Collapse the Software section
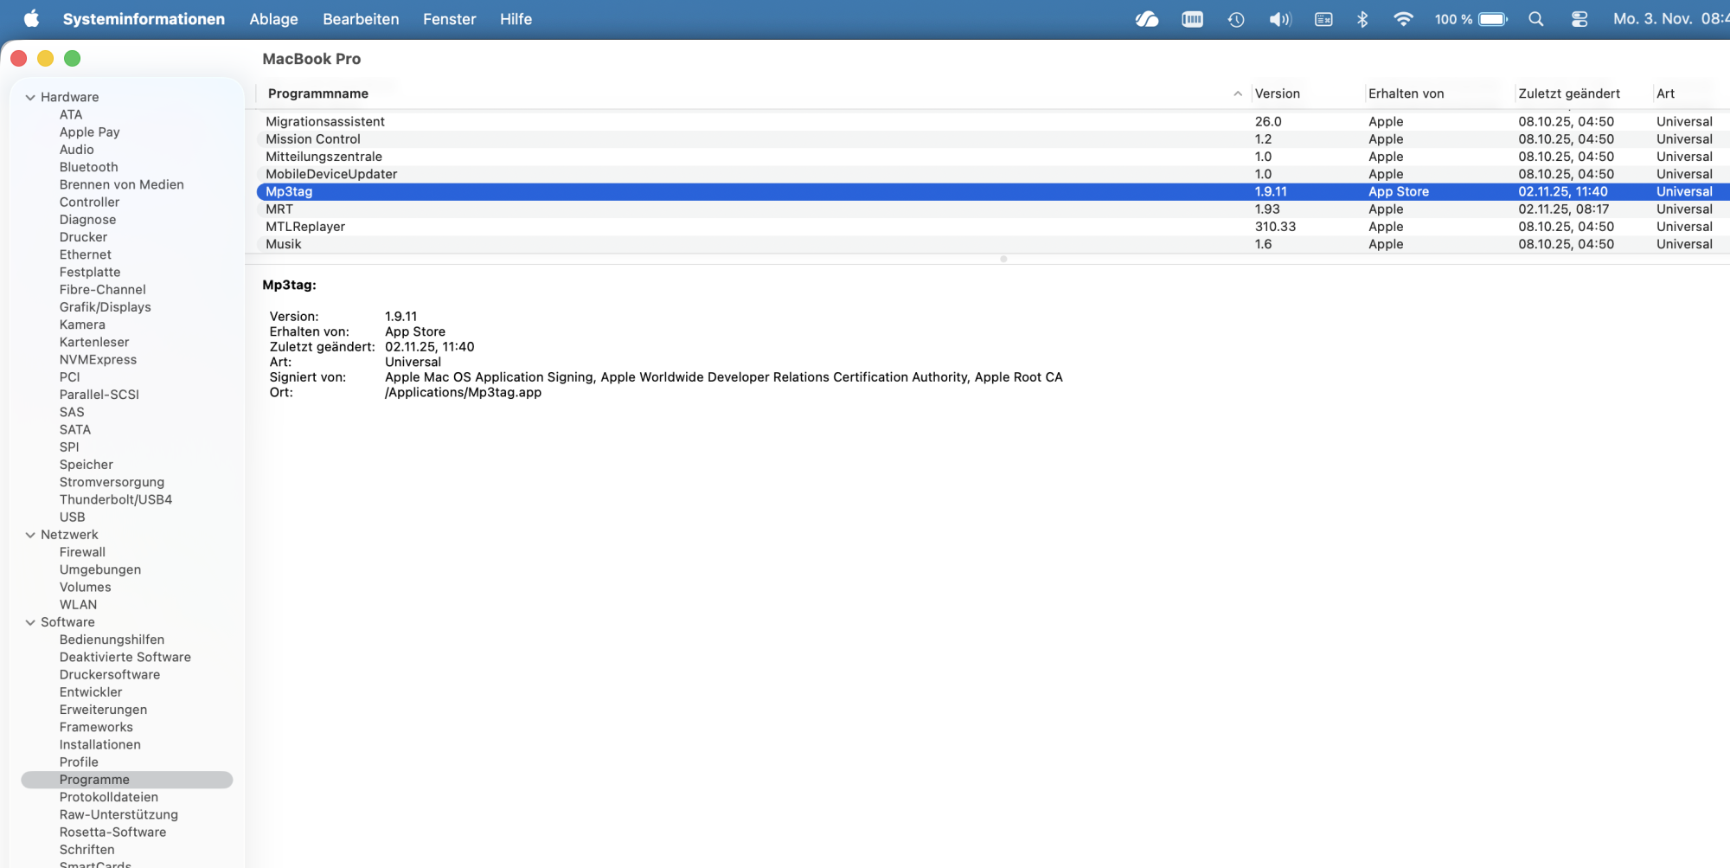 pyautogui.click(x=30, y=622)
